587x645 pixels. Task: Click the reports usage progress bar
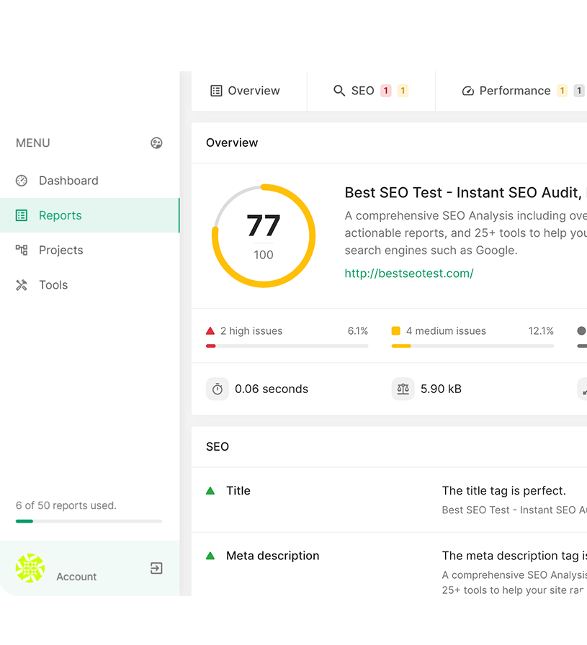pyautogui.click(x=88, y=521)
